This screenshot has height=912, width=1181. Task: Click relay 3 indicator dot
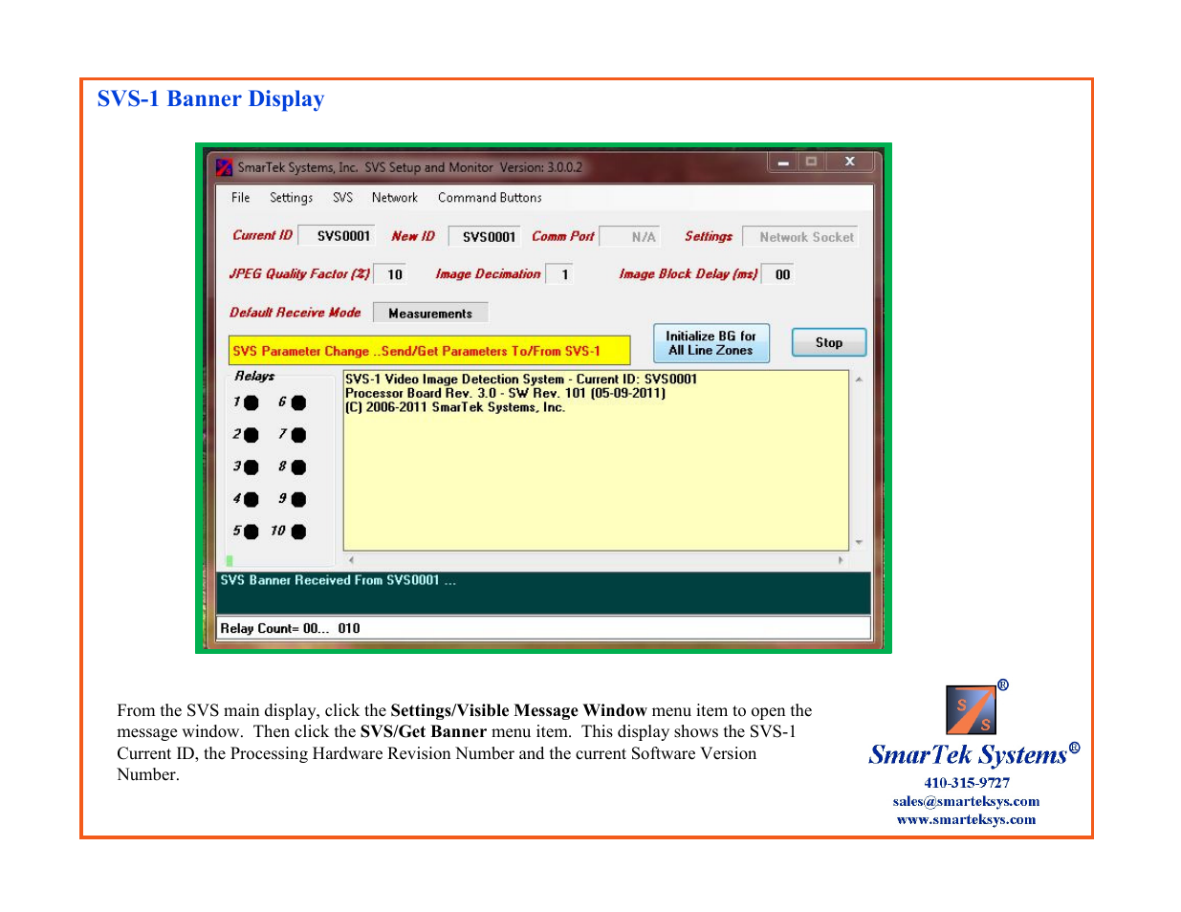(252, 467)
